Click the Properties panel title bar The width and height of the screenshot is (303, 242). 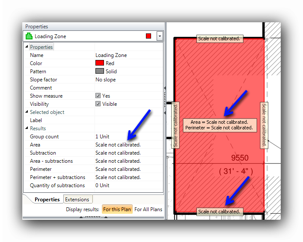coord(93,27)
